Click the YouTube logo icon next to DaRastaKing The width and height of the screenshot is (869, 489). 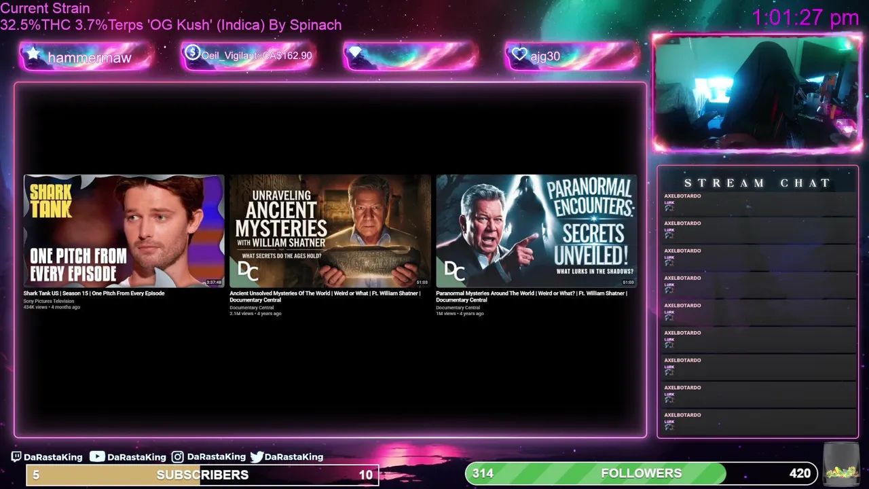pyautogui.click(x=97, y=456)
